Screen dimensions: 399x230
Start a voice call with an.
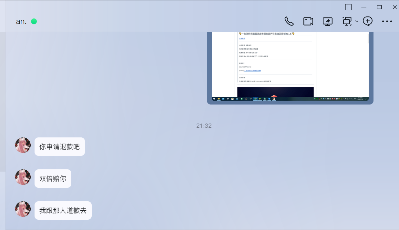(289, 21)
